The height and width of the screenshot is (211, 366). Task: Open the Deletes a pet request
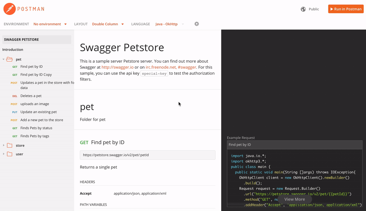pyautogui.click(x=31, y=96)
